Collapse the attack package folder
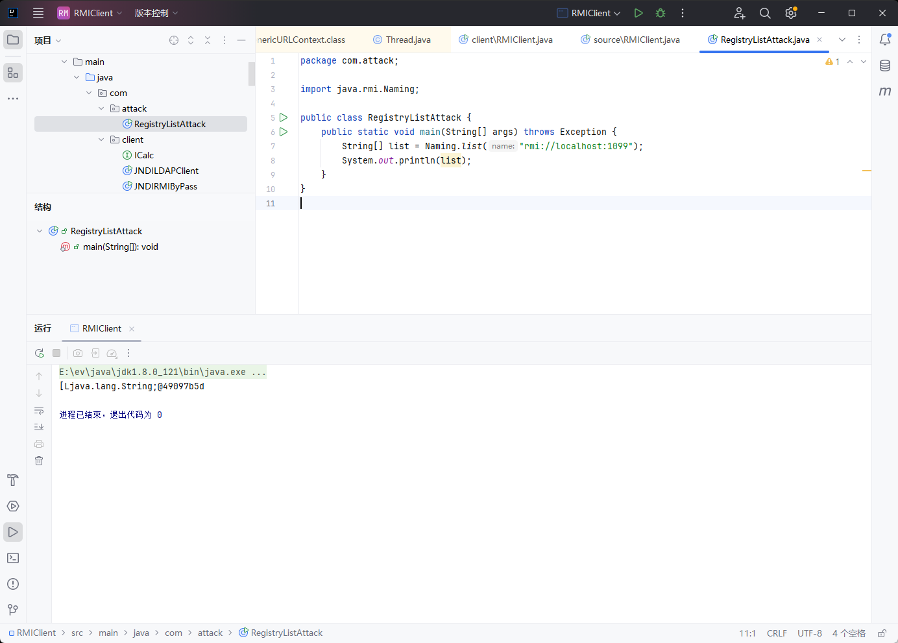Image resolution: width=898 pixels, height=643 pixels. pos(101,108)
